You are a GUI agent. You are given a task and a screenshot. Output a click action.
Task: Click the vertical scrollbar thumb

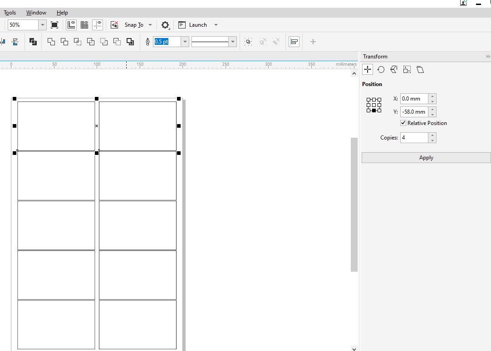pyautogui.click(x=354, y=205)
